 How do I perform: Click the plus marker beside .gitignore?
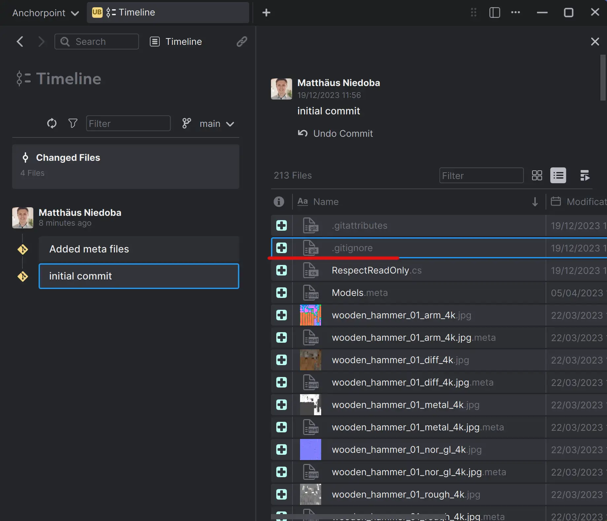281,248
